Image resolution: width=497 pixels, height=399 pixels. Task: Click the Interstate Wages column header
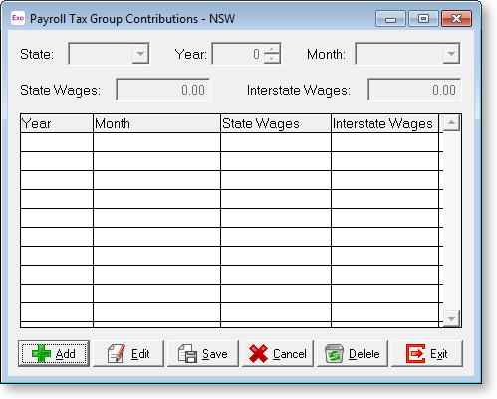pos(384,123)
